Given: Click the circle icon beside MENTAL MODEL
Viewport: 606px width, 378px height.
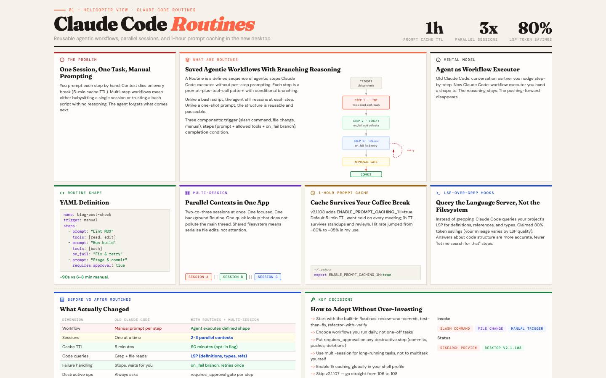Looking at the screenshot, I should 438,60.
